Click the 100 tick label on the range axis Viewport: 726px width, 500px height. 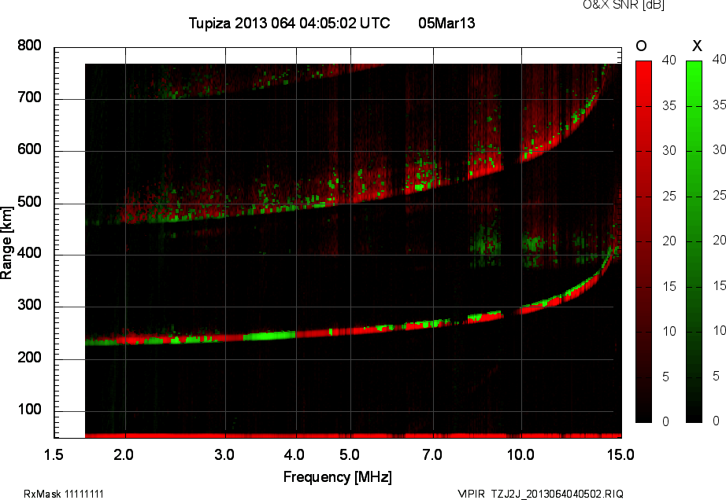[x=29, y=410]
